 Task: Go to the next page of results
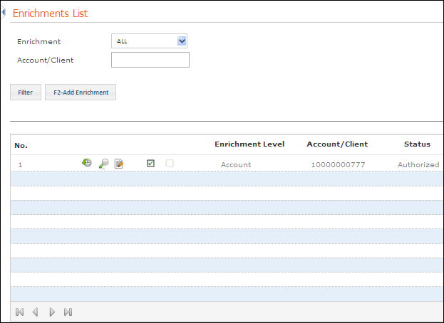click(52, 312)
